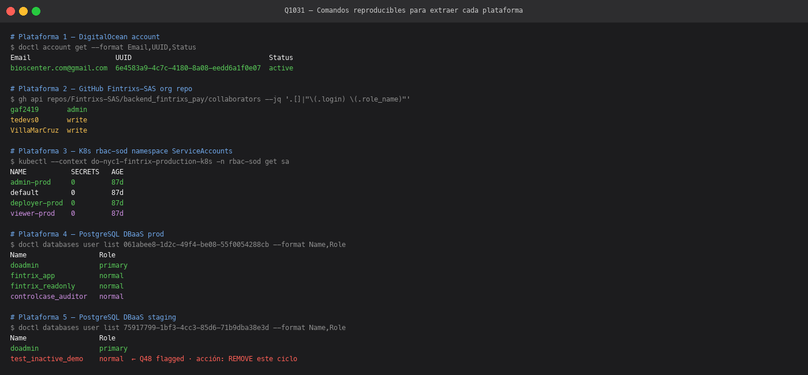
Task: Select the kubectl get sa command line
Action: click(149, 162)
